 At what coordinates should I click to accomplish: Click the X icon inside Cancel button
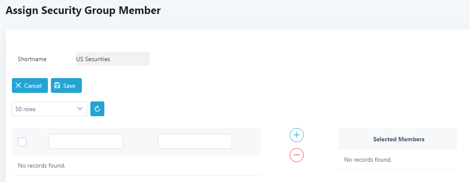pyautogui.click(x=18, y=85)
